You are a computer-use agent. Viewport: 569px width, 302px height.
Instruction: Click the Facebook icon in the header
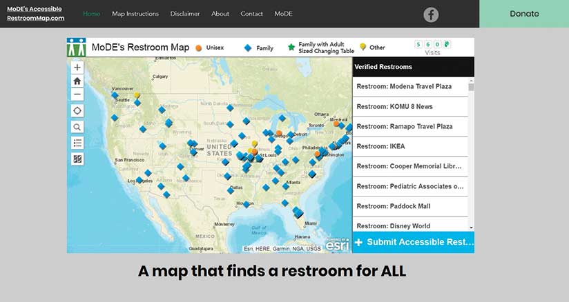(431, 14)
